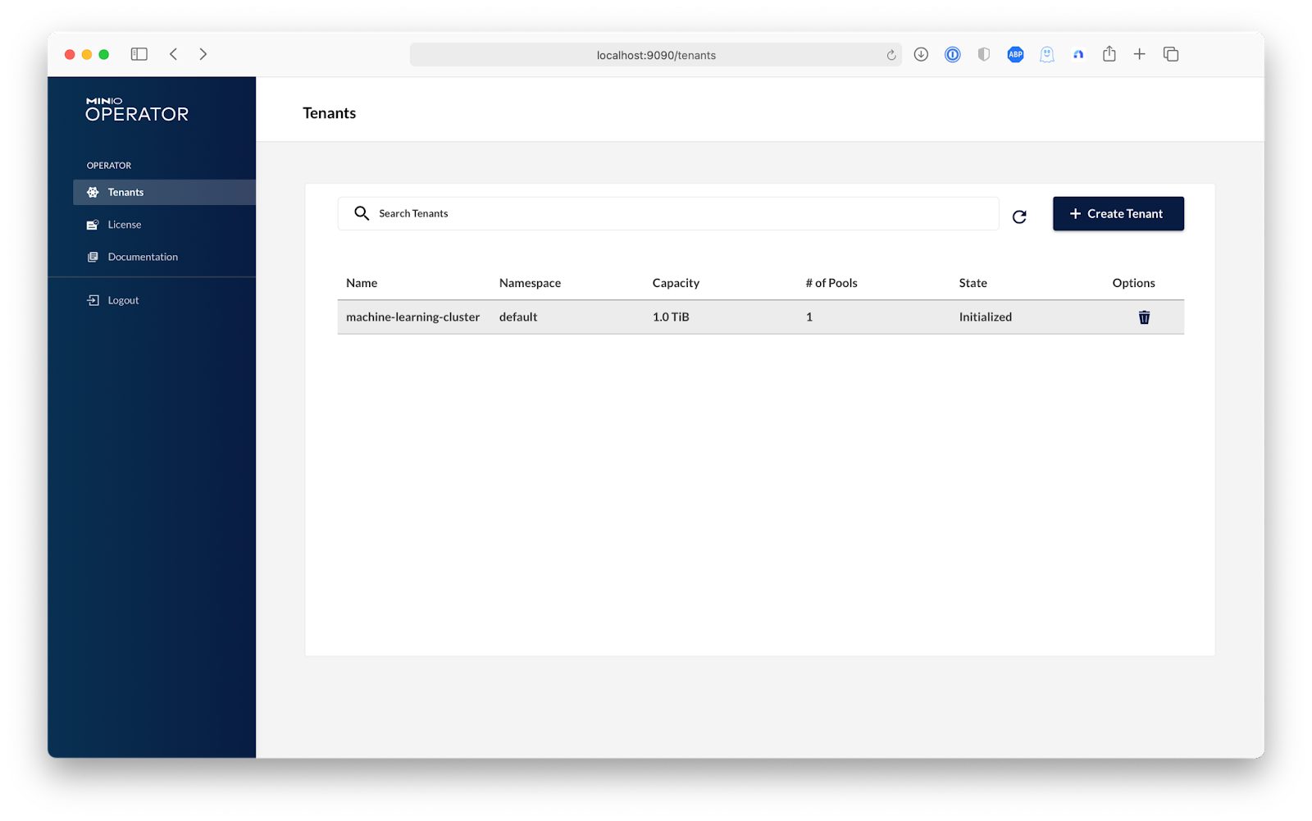Refresh the tenants list
The height and width of the screenshot is (821, 1312).
pyautogui.click(x=1019, y=217)
